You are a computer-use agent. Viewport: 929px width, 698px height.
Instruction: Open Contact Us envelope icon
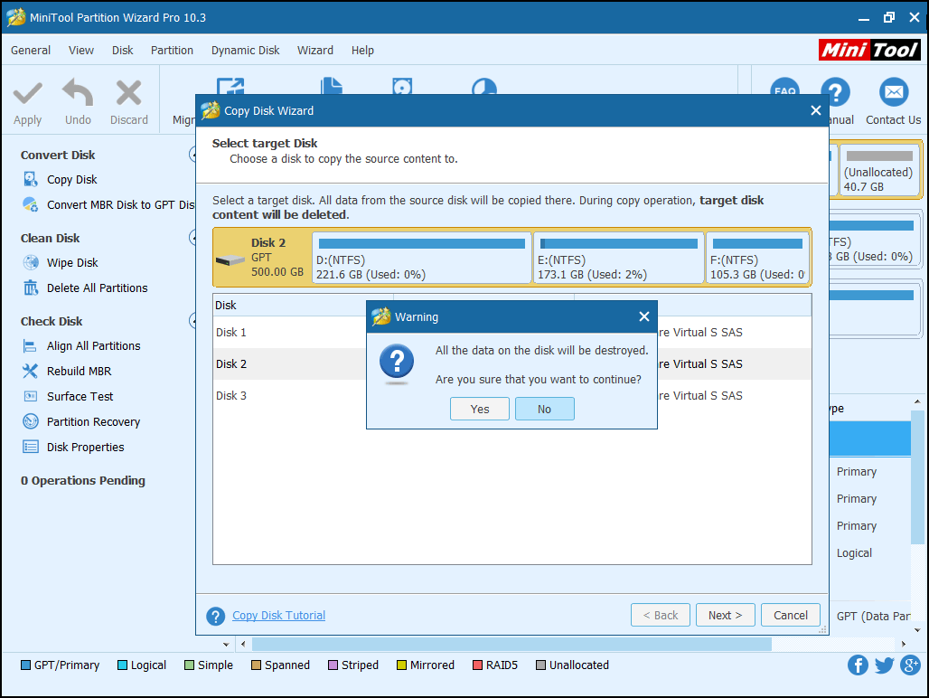893,93
